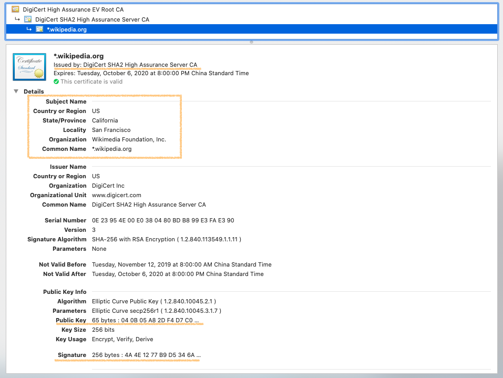Click Locality value San Francisco
Viewport: 503px width, 378px height.
tap(111, 130)
